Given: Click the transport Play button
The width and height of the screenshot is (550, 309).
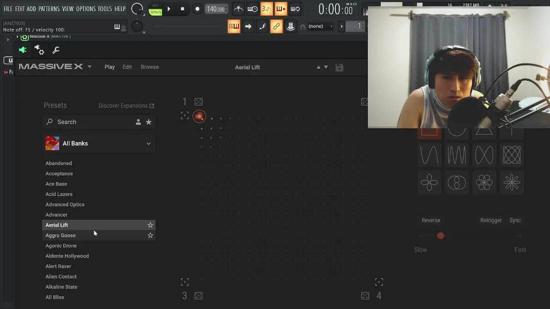Looking at the screenshot, I should [169, 9].
